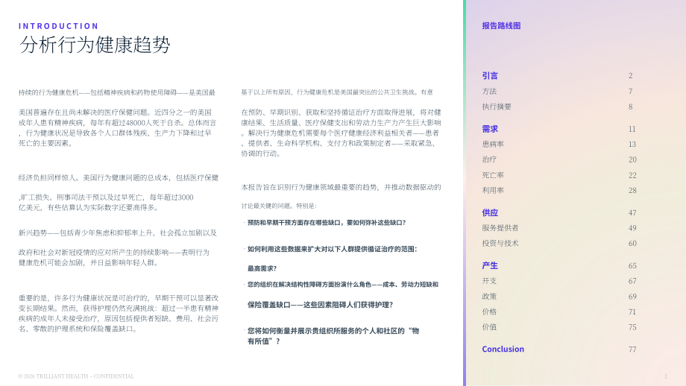This screenshot has width=686, height=386.
Task: Click line starting 新兴趋势——包括青少年焦虑
Action: [117, 233]
